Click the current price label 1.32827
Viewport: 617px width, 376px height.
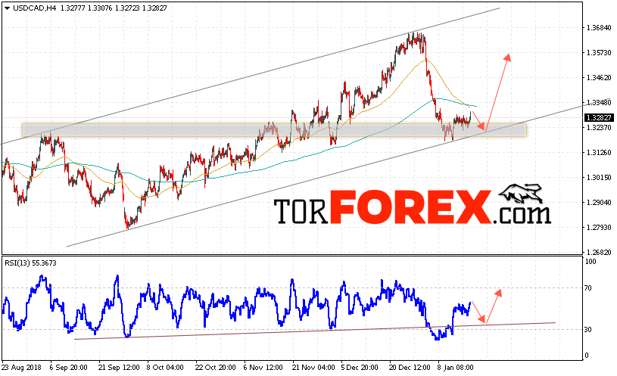pyautogui.click(x=599, y=118)
